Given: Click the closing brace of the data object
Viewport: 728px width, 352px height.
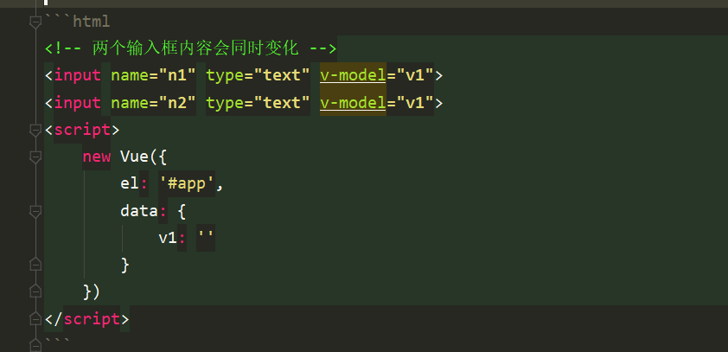Looking at the screenshot, I should pos(125,266).
